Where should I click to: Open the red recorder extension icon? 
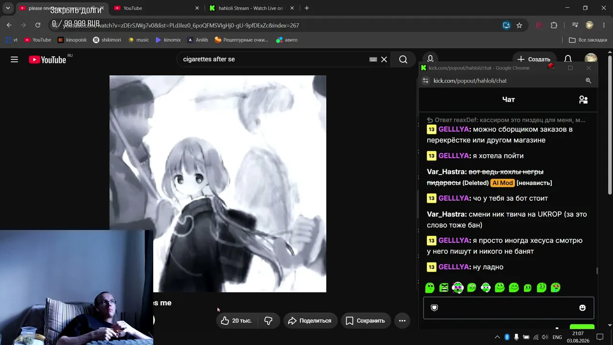point(539,25)
